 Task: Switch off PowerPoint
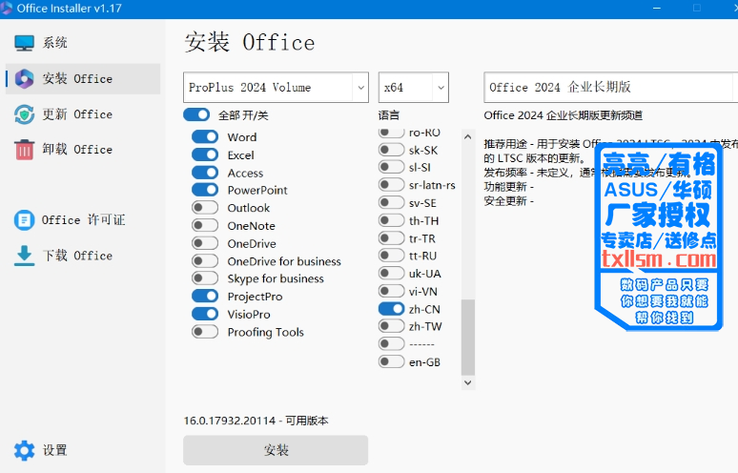tap(205, 190)
